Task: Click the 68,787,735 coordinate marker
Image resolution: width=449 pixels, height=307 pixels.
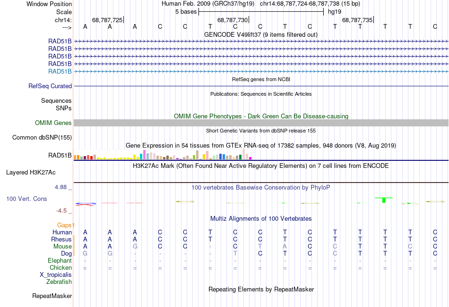Action: (357, 20)
